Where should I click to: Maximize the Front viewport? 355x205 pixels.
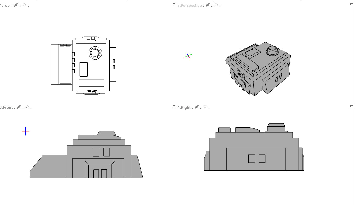(174, 106)
